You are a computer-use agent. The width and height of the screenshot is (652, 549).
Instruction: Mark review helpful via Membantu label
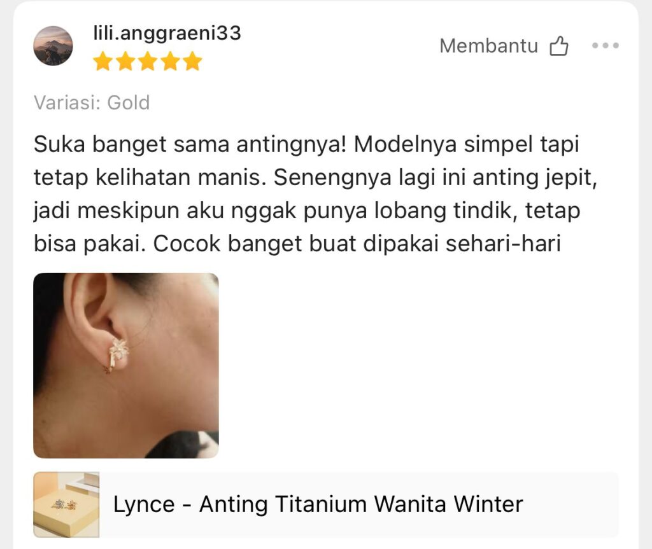[x=488, y=46]
